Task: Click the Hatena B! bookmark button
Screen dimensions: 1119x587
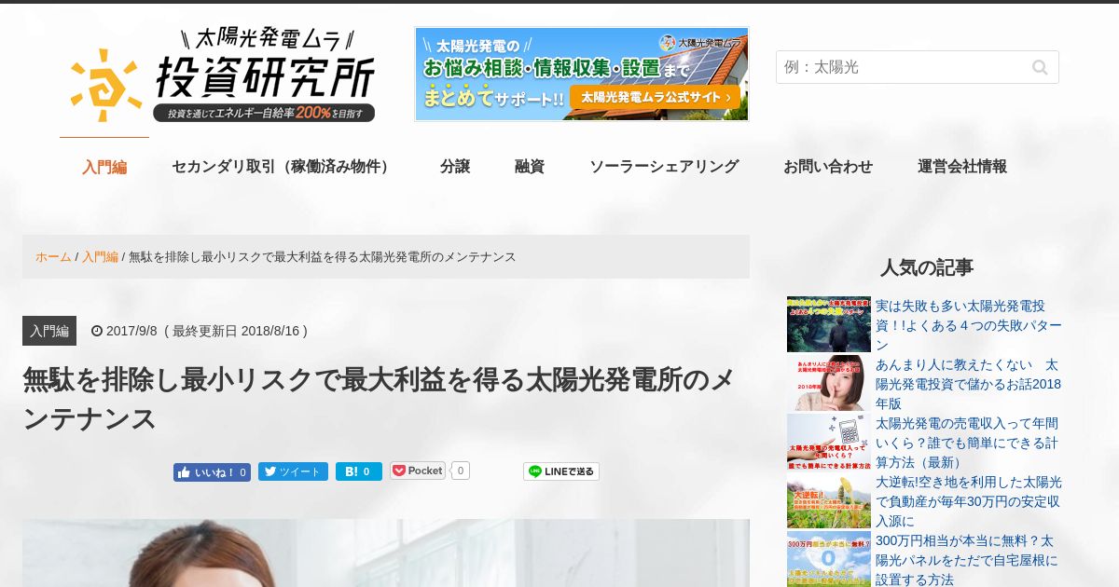Action: click(x=359, y=471)
